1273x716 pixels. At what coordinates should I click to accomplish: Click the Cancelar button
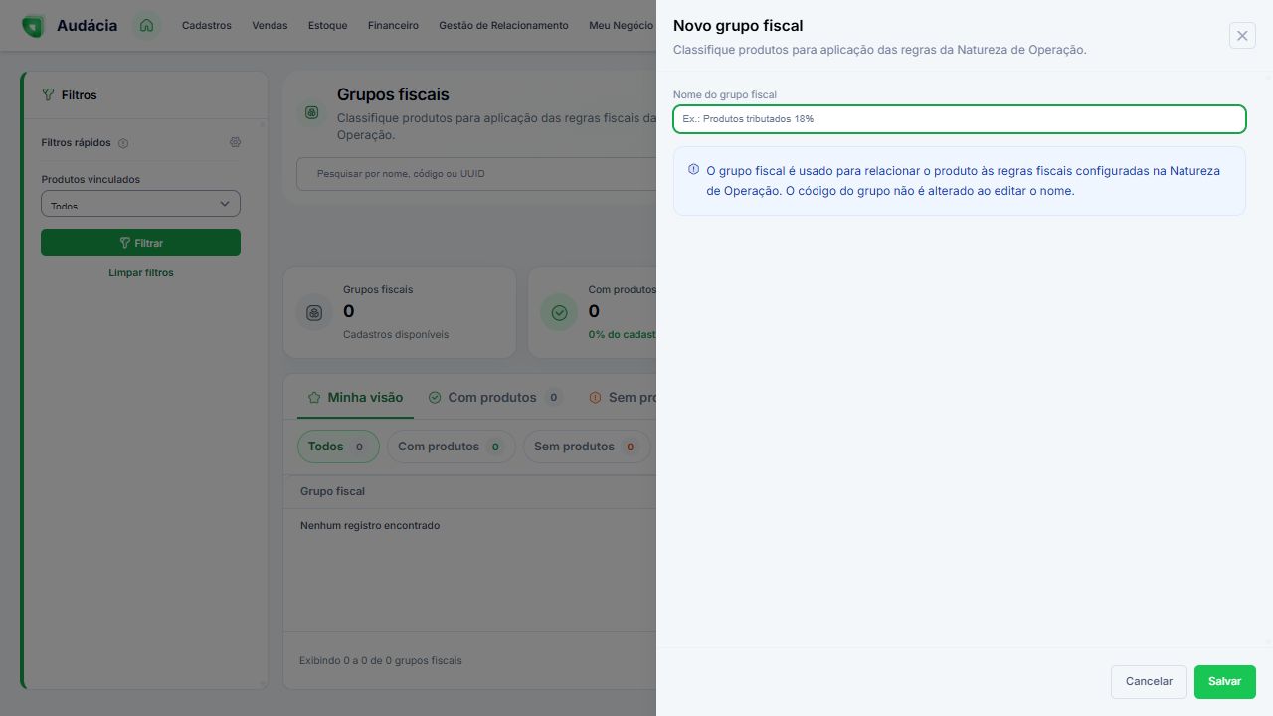[1149, 682]
